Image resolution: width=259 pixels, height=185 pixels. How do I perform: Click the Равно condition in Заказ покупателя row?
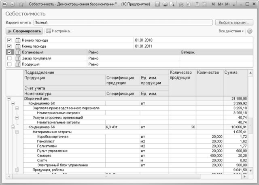93,58
